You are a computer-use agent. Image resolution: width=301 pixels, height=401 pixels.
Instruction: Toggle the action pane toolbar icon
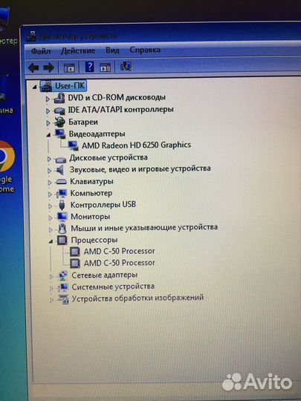[x=106, y=68]
